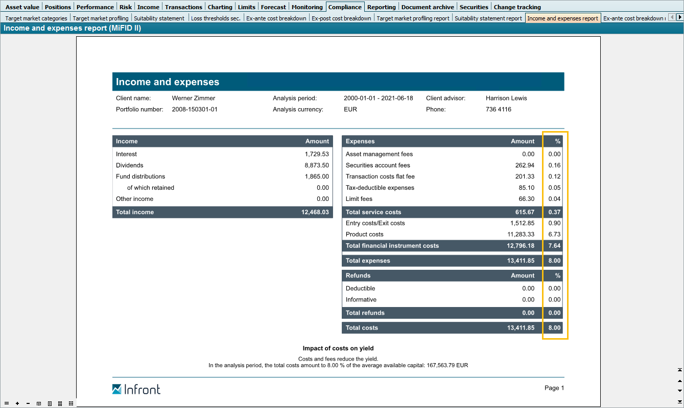684x408 pixels.
Task: Go to the previous page arrow
Action: pos(679,380)
